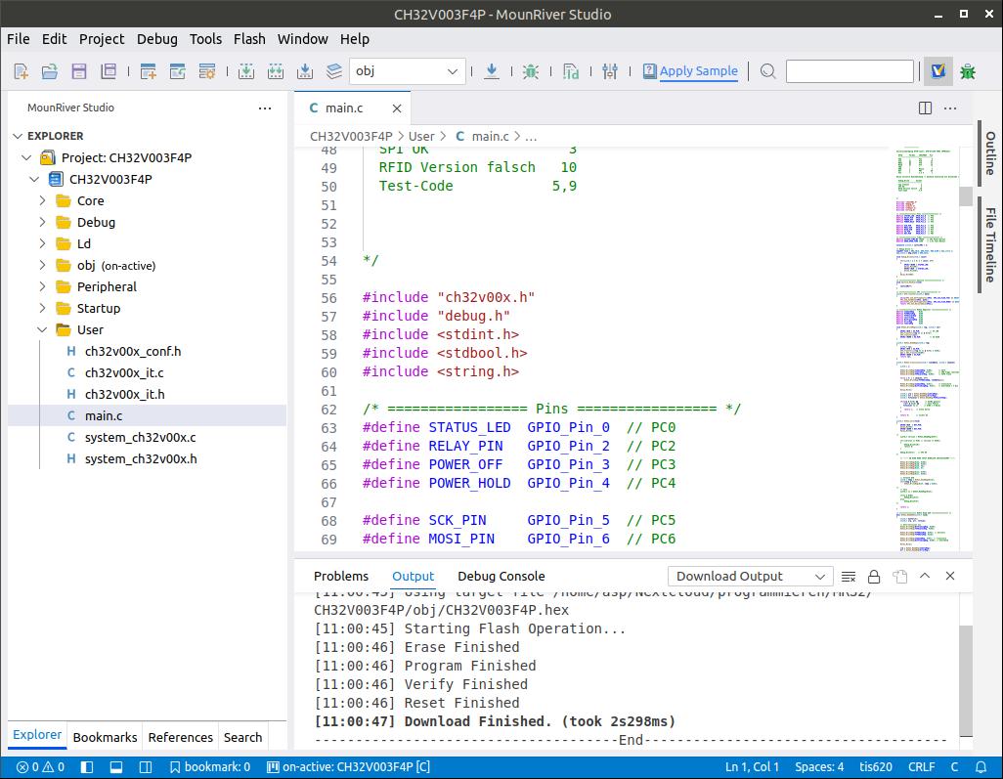Start debugging with green bug icon
Screen dimensions: 1003x779
[531, 71]
